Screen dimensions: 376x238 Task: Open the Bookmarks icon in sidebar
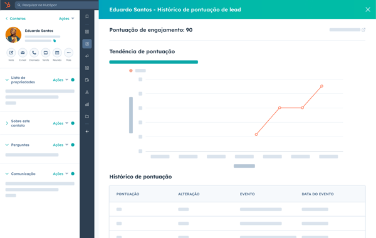(87, 16)
